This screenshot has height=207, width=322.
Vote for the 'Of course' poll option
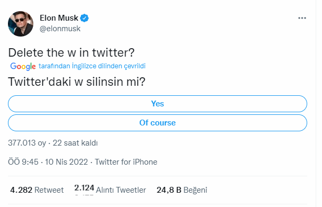click(x=158, y=123)
